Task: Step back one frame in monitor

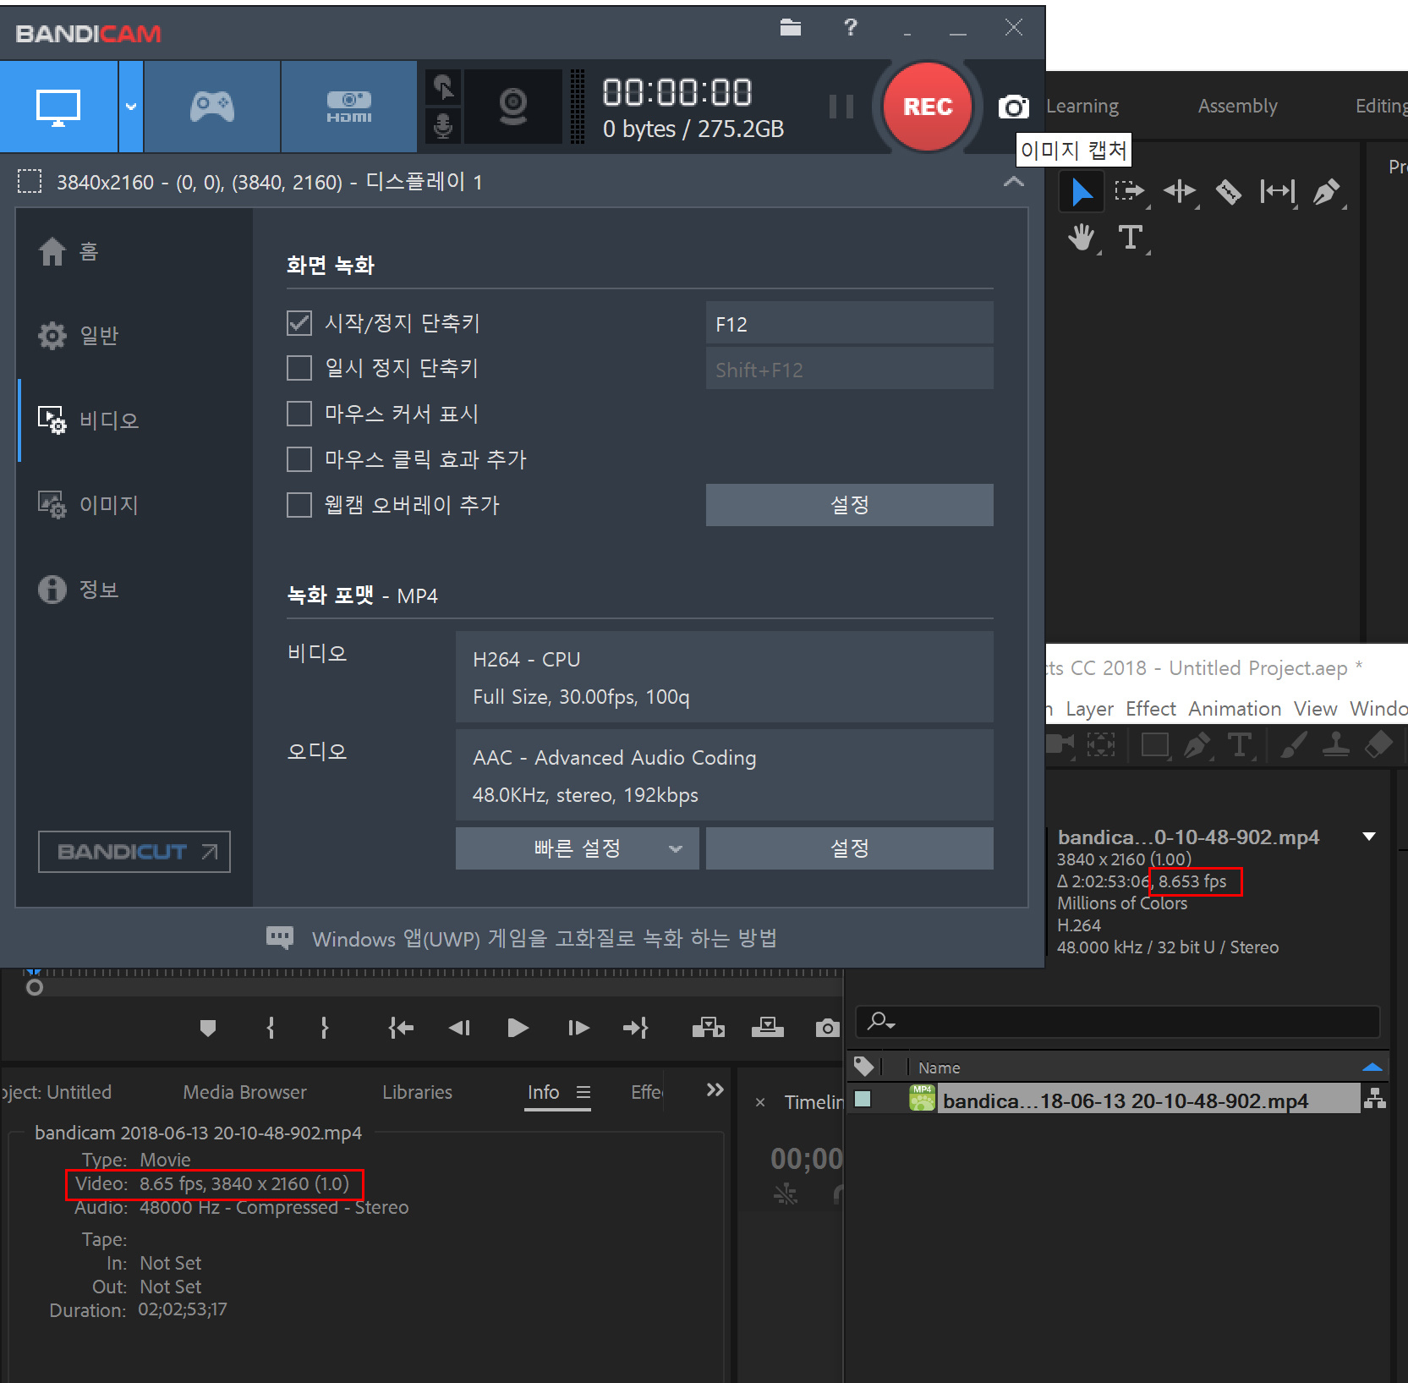Action: tap(459, 1028)
